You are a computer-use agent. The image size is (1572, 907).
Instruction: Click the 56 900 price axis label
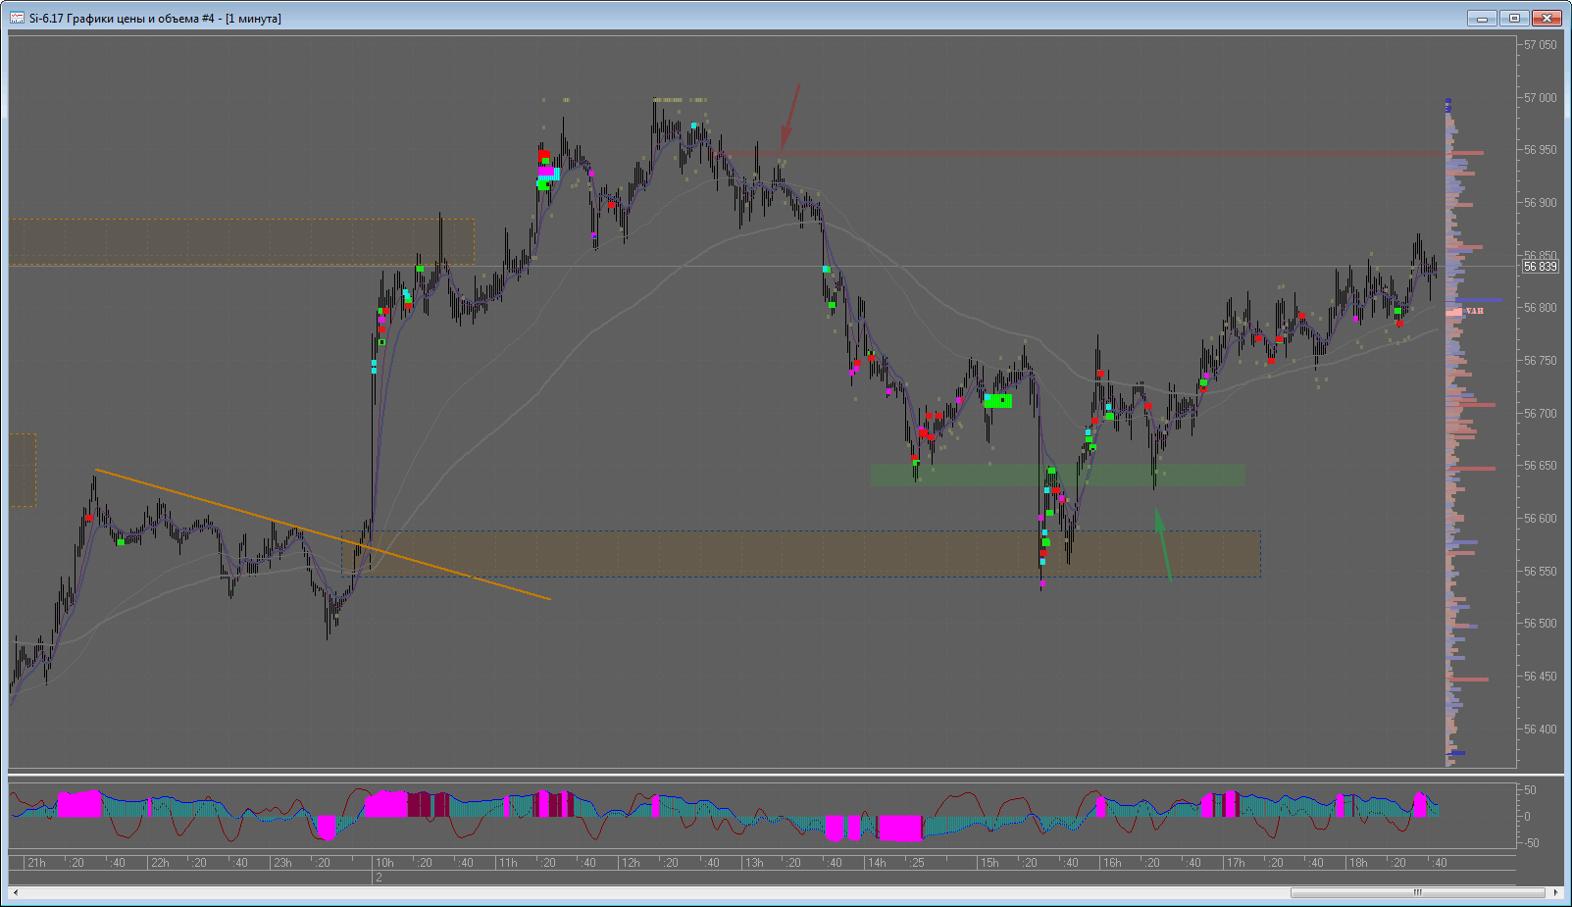point(1540,203)
